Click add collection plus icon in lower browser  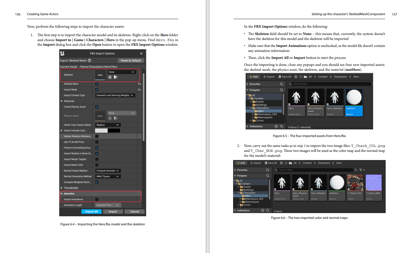click(x=262, y=210)
